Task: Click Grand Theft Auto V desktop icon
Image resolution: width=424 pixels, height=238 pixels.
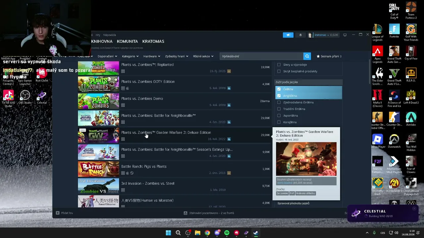Action: click(394, 77)
